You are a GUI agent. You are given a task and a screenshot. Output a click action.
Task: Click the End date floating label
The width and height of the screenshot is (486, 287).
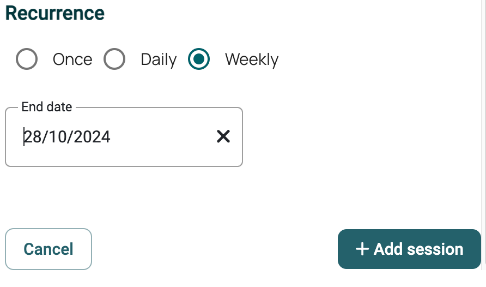coord(47,107)
